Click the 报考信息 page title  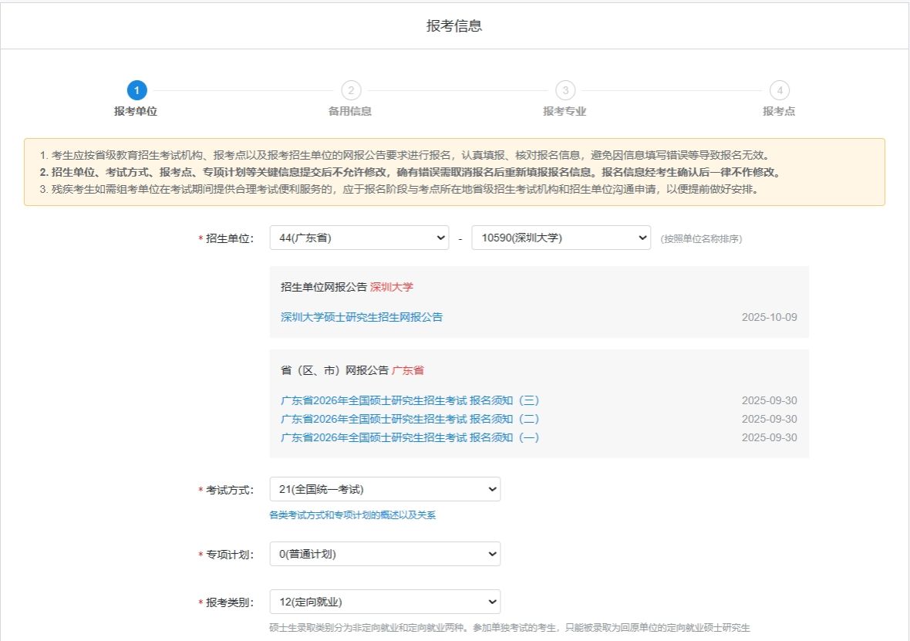pyautogui.click(x=454, y=25)
